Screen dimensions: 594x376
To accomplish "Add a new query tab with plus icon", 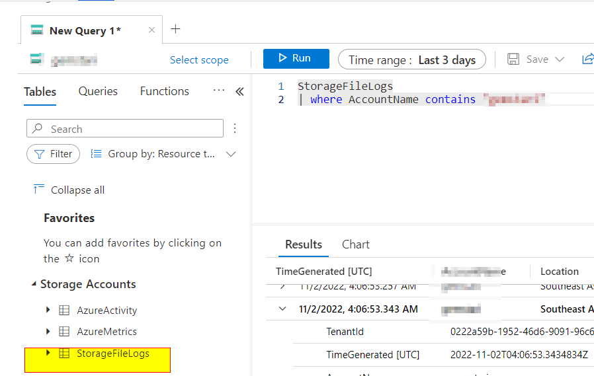I will [x=175, y=29].
